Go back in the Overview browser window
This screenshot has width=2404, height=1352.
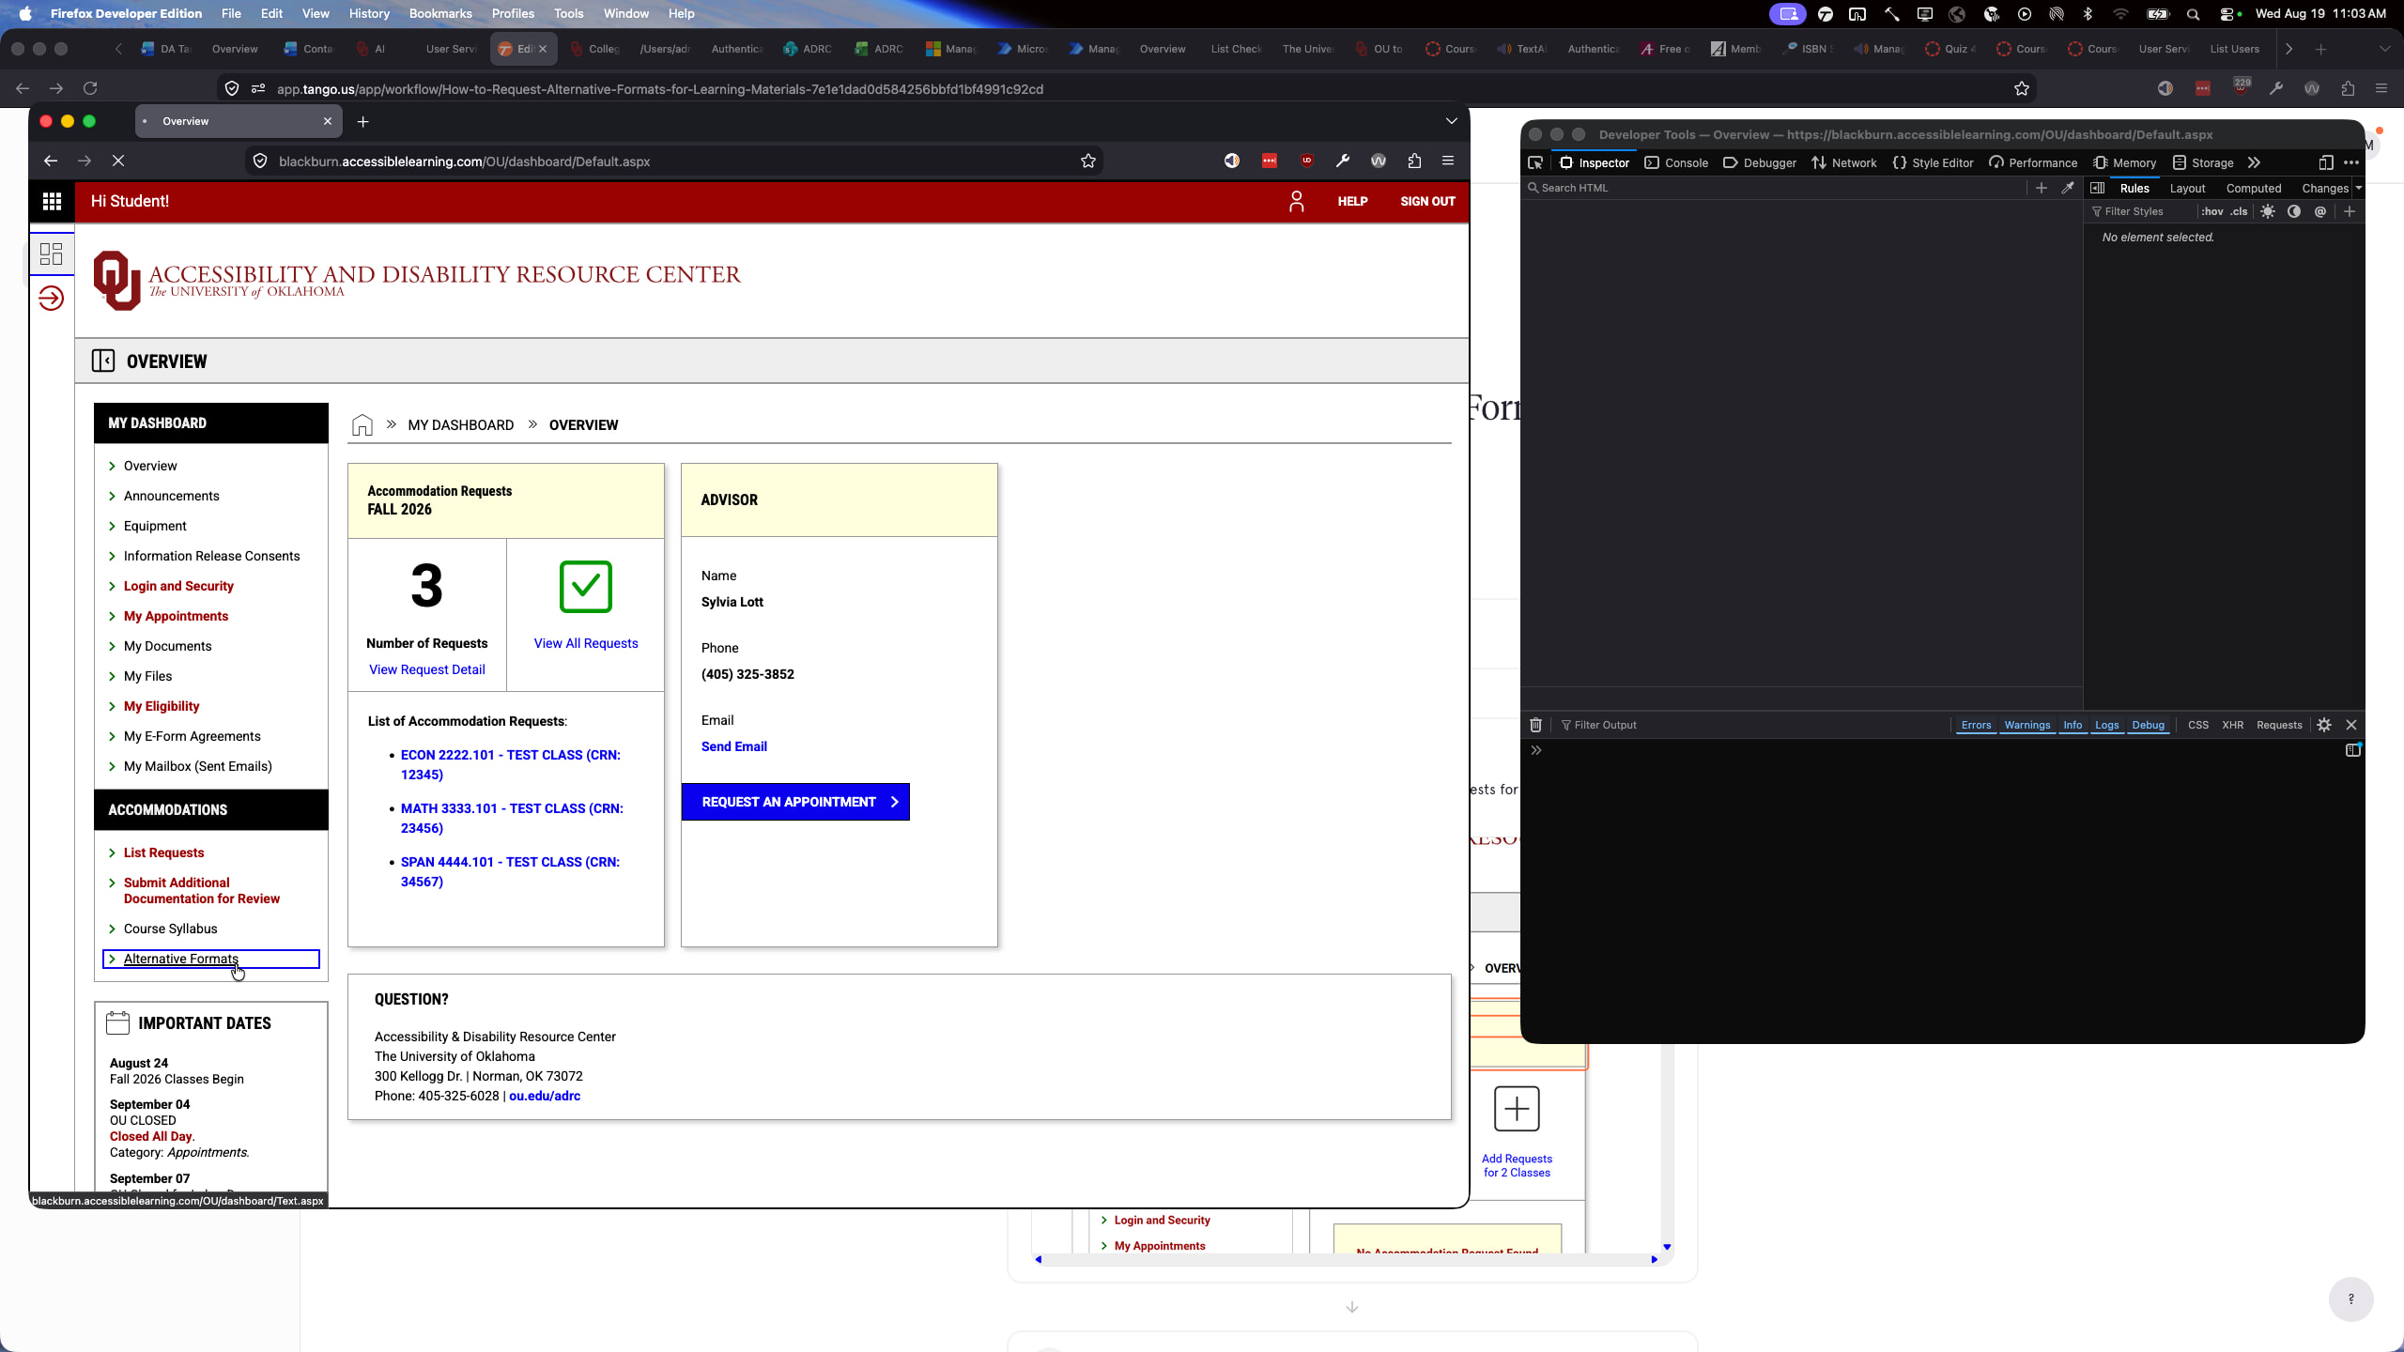(51, 161)
